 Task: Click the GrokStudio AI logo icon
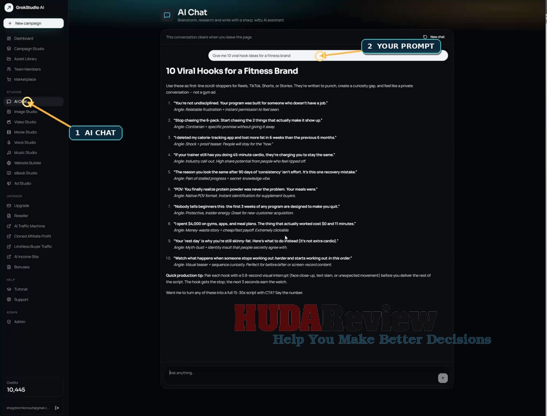(9, 7)
